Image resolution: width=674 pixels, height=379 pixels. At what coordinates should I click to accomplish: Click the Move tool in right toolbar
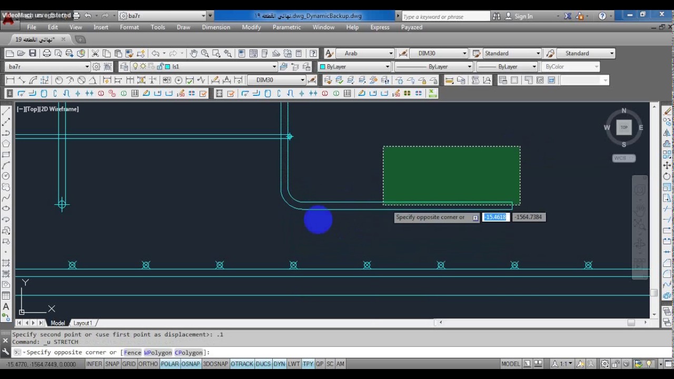click(667, 166)
